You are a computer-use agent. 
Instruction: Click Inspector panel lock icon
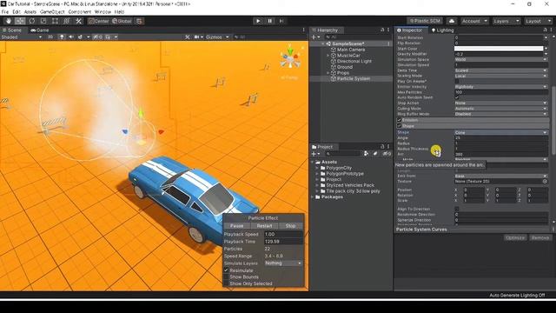click(546, 30)
